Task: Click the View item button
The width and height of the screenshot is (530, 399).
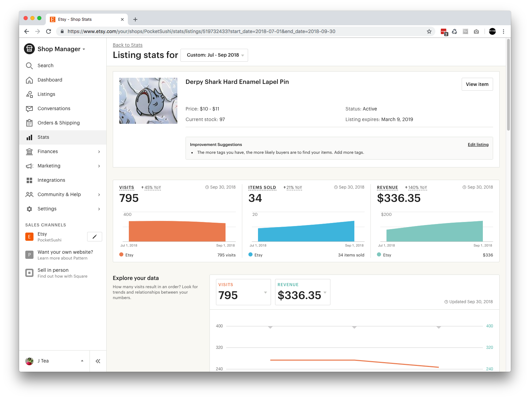Action: click(477, 84)
